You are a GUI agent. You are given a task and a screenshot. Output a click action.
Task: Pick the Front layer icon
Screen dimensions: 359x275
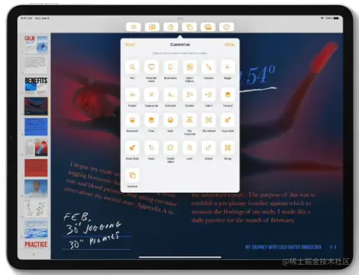(x=152, y=120)
